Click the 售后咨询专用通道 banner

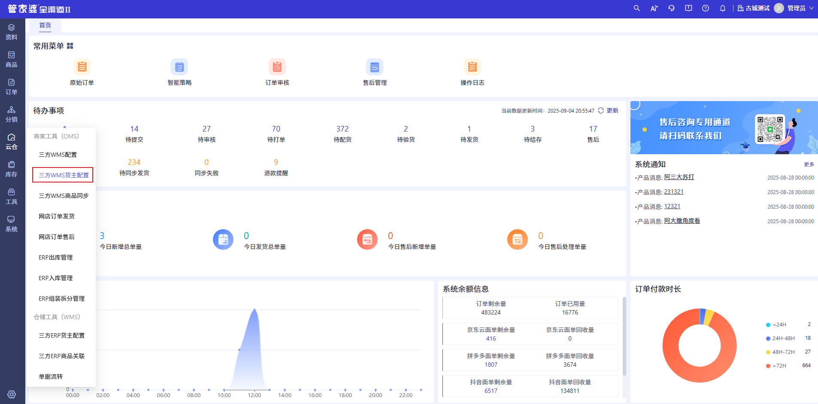[x=724, y=128]
